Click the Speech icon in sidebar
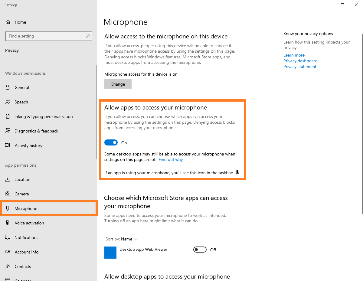Image resolution: width=363 pixels, height=281 pixels. [8, 102]
